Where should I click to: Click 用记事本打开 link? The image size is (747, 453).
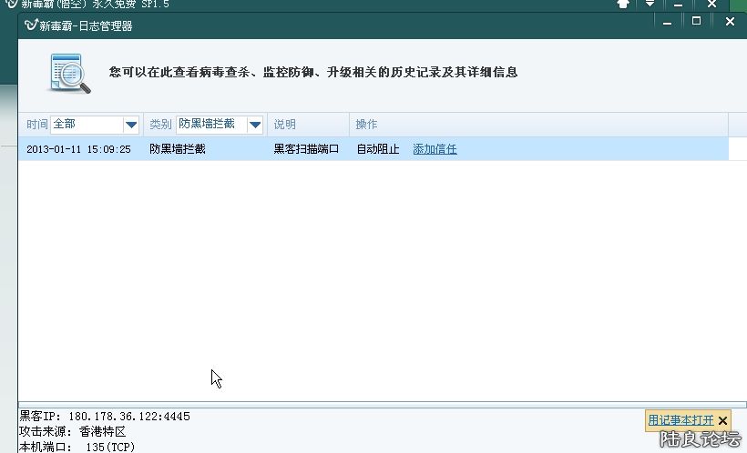pos(680,420)
